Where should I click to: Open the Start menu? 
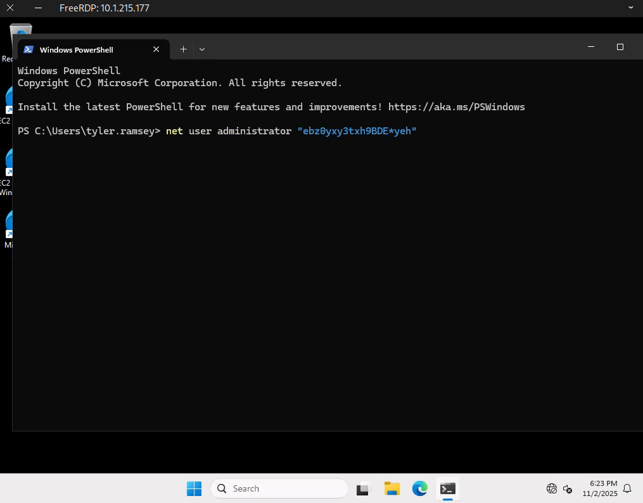point(194,488)
